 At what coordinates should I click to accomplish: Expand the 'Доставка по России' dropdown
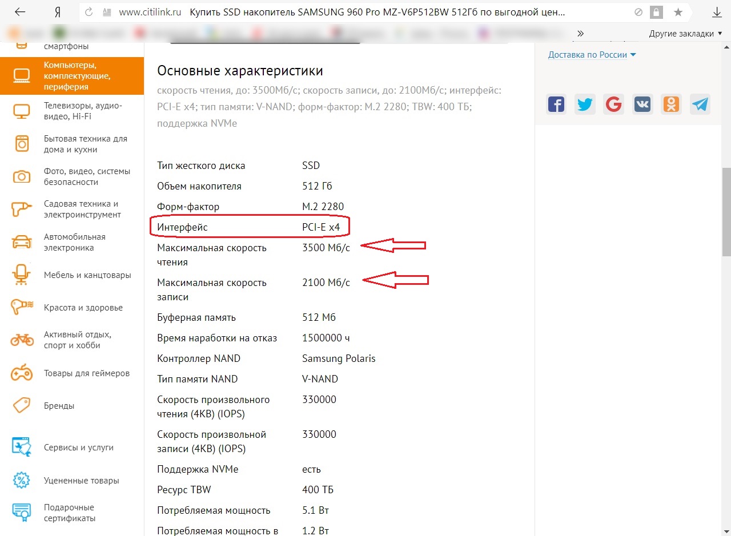(592, 55)
